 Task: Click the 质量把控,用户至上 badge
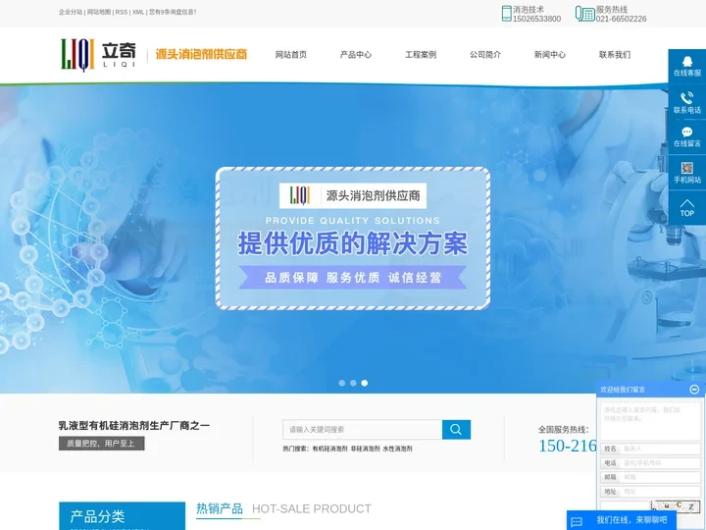click(x=101, y=444)
